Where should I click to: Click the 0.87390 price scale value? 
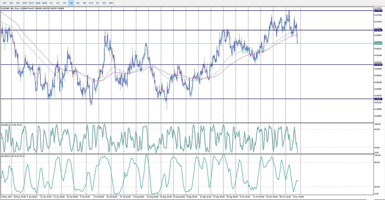[379, 15]
